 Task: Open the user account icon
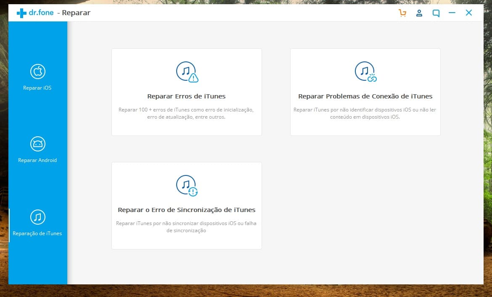point(419,13)
